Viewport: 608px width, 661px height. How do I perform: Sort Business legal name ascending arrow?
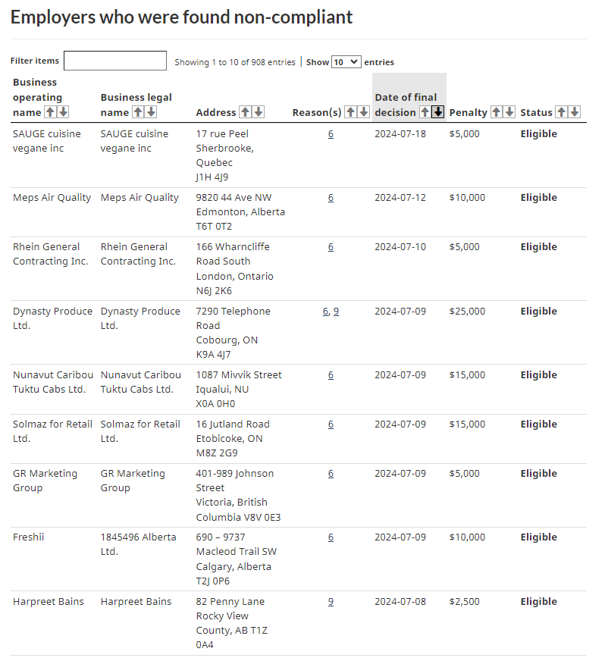click(x=138, y=112)
